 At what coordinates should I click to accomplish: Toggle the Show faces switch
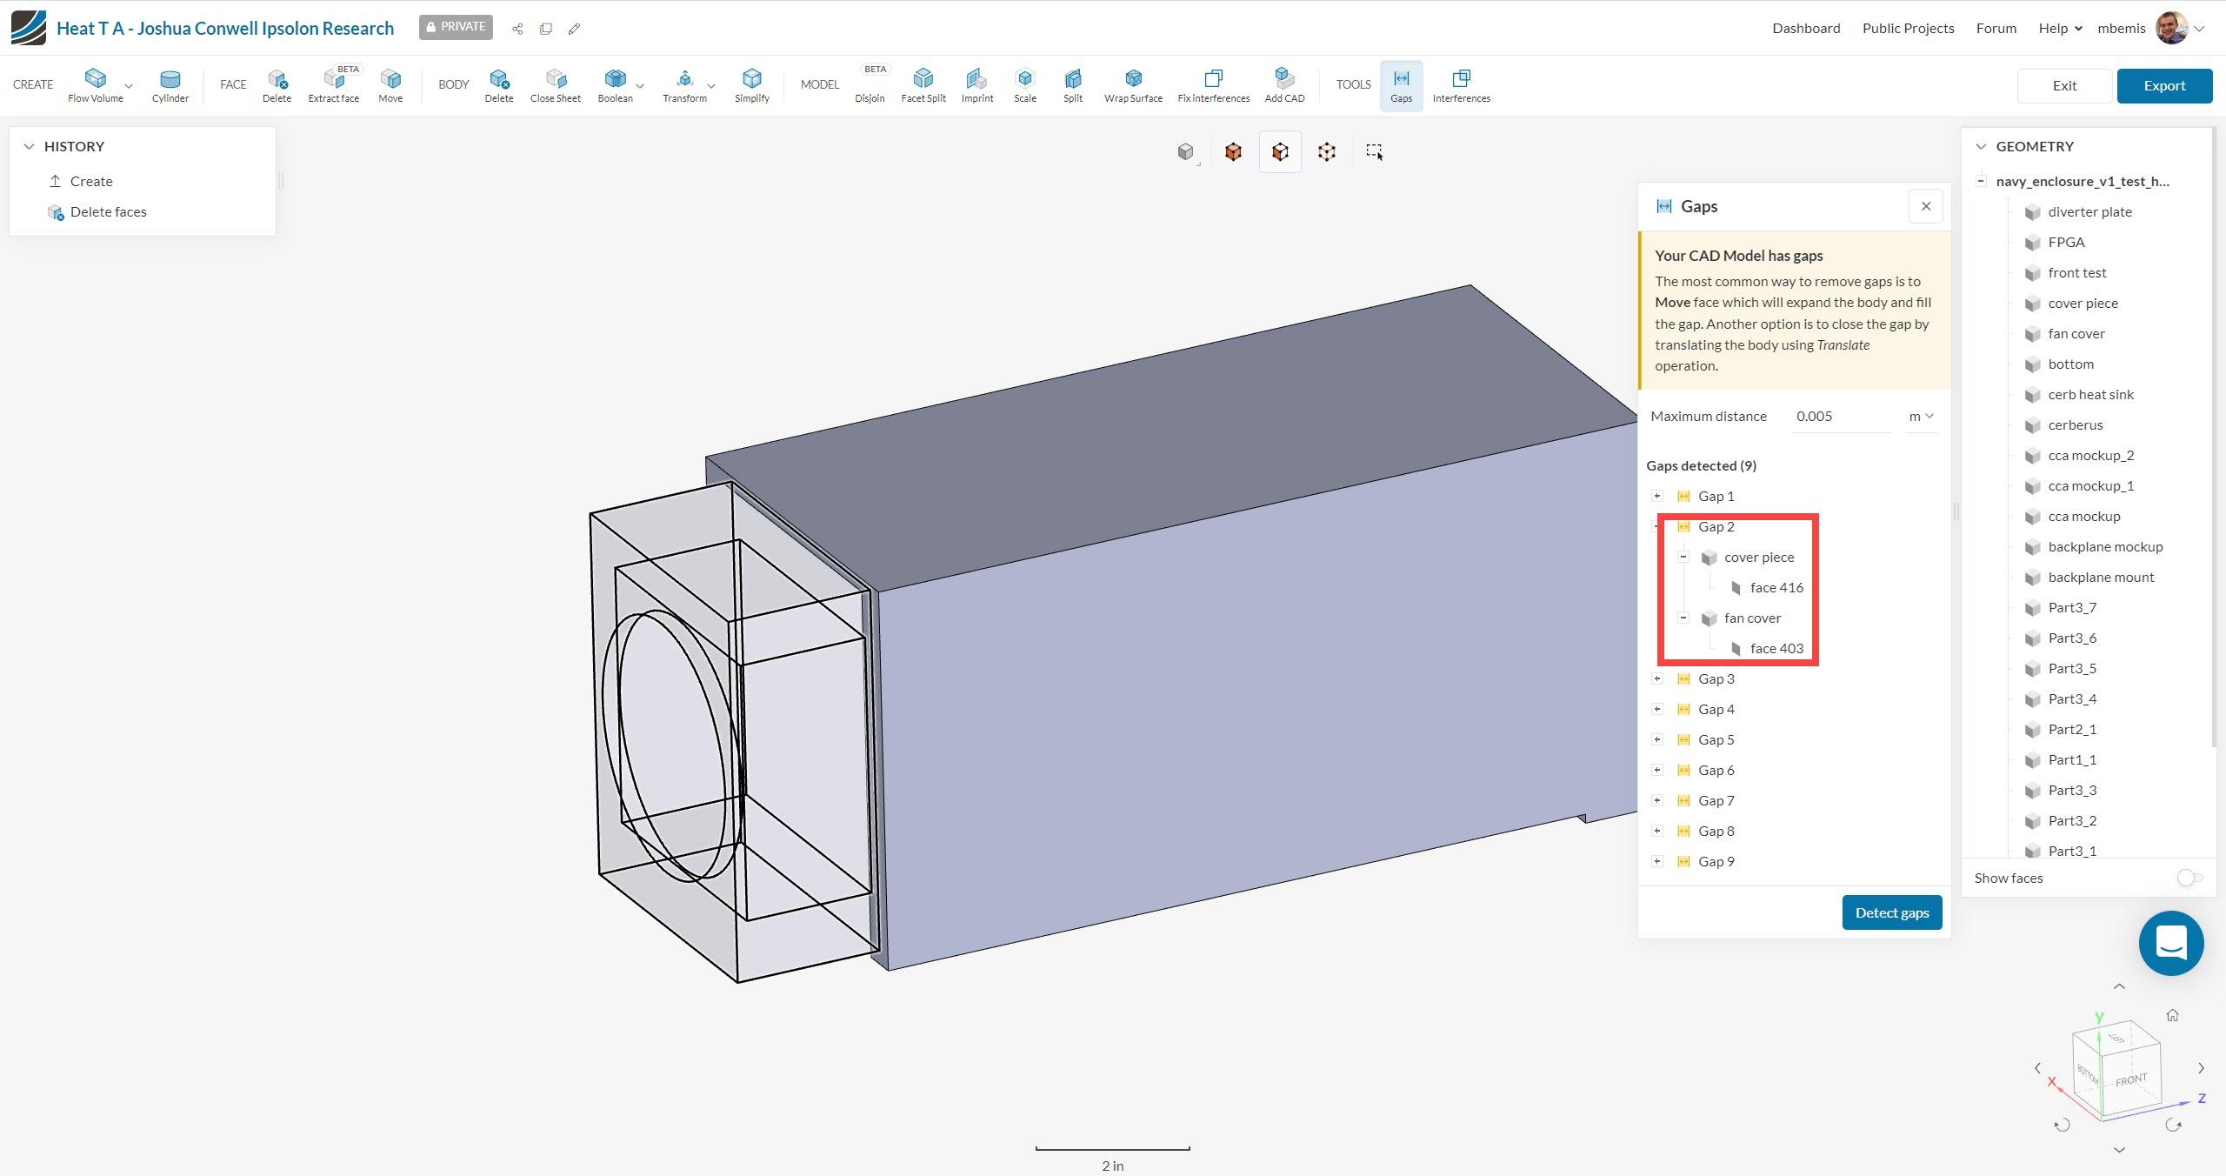[x=2189, y=878]
